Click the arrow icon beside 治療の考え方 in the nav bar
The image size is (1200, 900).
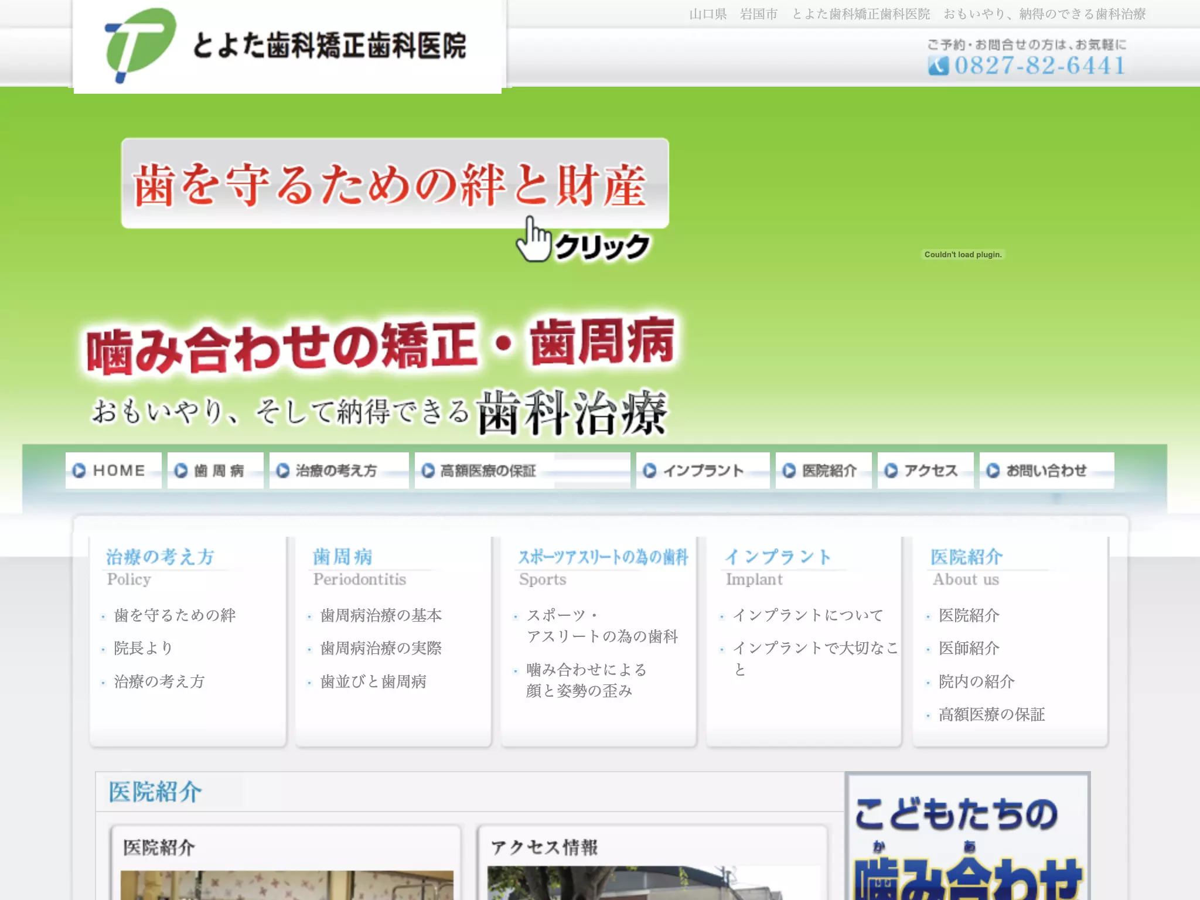coord(283,471)
